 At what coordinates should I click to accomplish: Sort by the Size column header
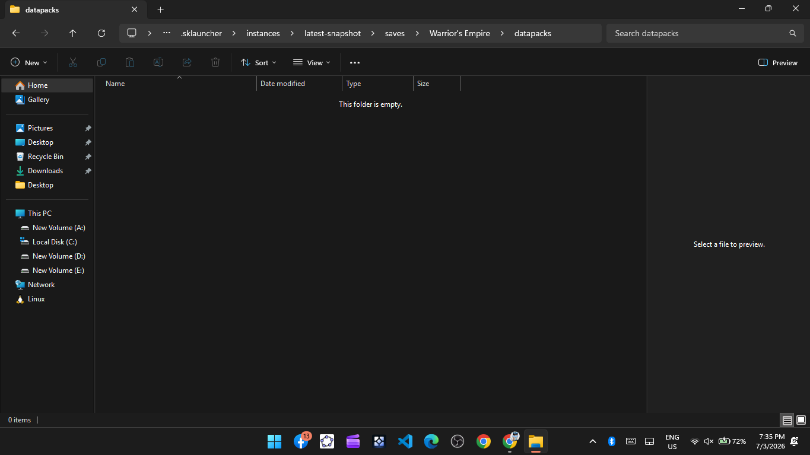tap(437, 84)
